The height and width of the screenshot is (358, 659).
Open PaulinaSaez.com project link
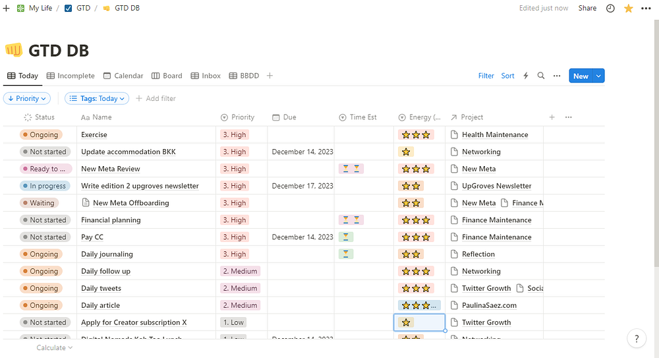coord(489,305)
